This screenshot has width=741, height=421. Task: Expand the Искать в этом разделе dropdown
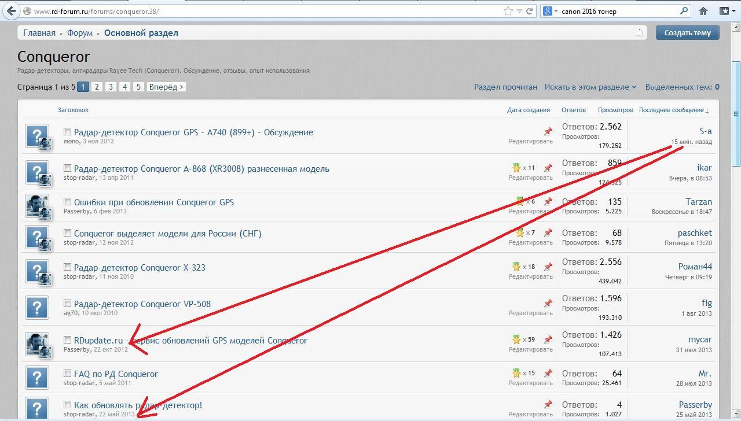coord(590,87)
